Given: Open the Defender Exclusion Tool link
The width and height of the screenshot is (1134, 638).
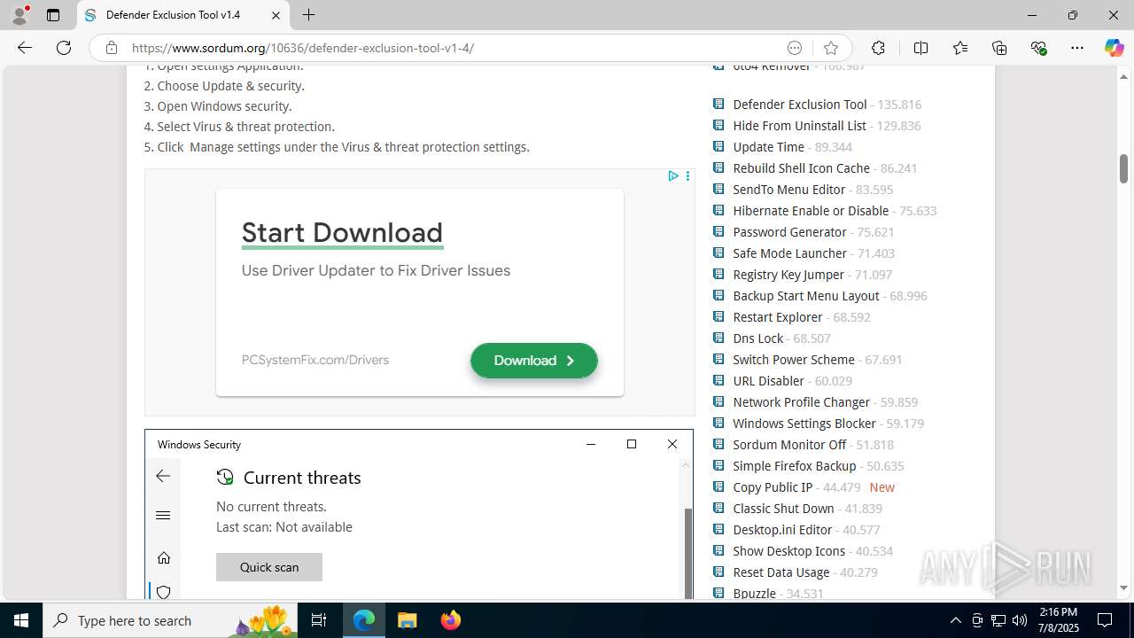Looking at the screenshot, I should pos(800,105).
